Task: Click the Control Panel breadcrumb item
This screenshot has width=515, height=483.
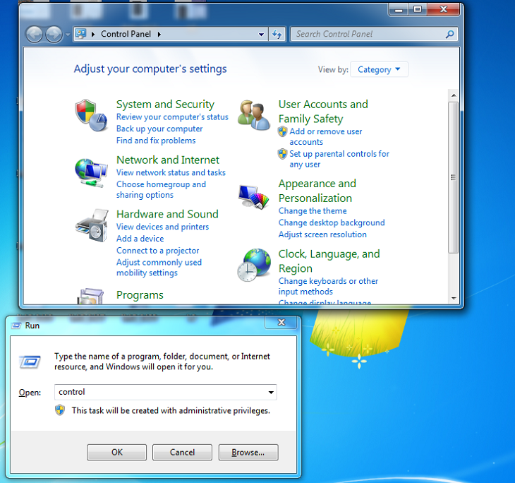Action: 126,34
